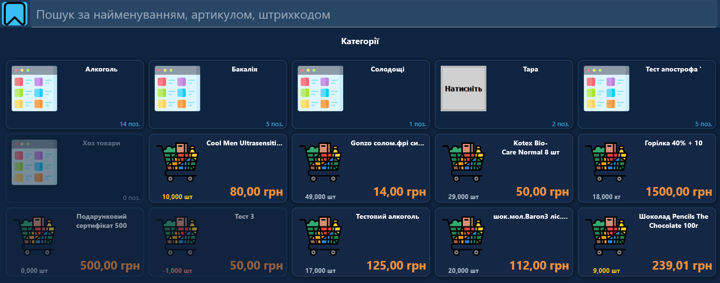Click the 17,000 шт stock quantity
This screenshot has height=283, width=720.
pyautogui.click(x=321, y=271)
